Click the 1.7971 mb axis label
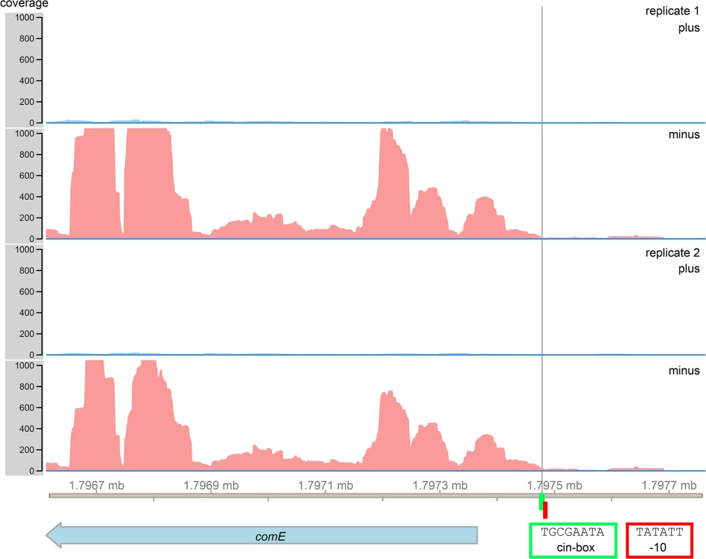The width and height of the screenshot is (706, 559). (x=325, y=486)
